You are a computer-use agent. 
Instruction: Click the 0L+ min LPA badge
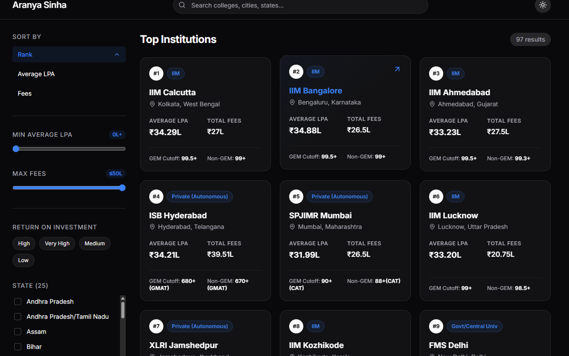[117, 135]
